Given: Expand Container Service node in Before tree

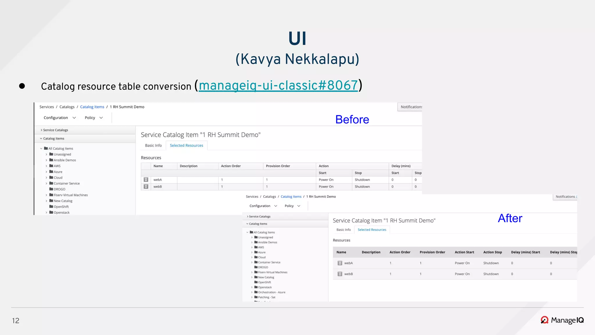Looking at the screenshot, I should pos(46,183).
